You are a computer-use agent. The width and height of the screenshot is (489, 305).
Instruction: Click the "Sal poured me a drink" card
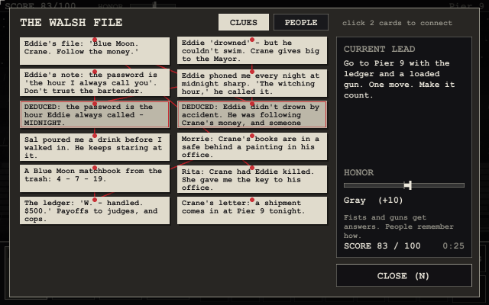95,147
